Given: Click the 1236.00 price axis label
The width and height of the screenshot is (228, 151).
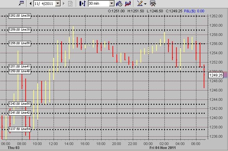Looking at the screenshot, I should point(216,136).
